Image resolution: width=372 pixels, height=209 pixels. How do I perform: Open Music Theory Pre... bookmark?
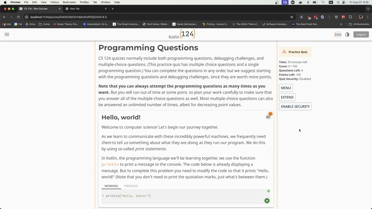point(66,24)
